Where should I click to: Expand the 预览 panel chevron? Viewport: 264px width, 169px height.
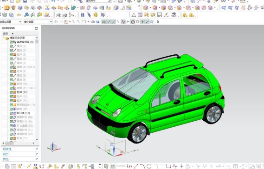click(37, 159)
